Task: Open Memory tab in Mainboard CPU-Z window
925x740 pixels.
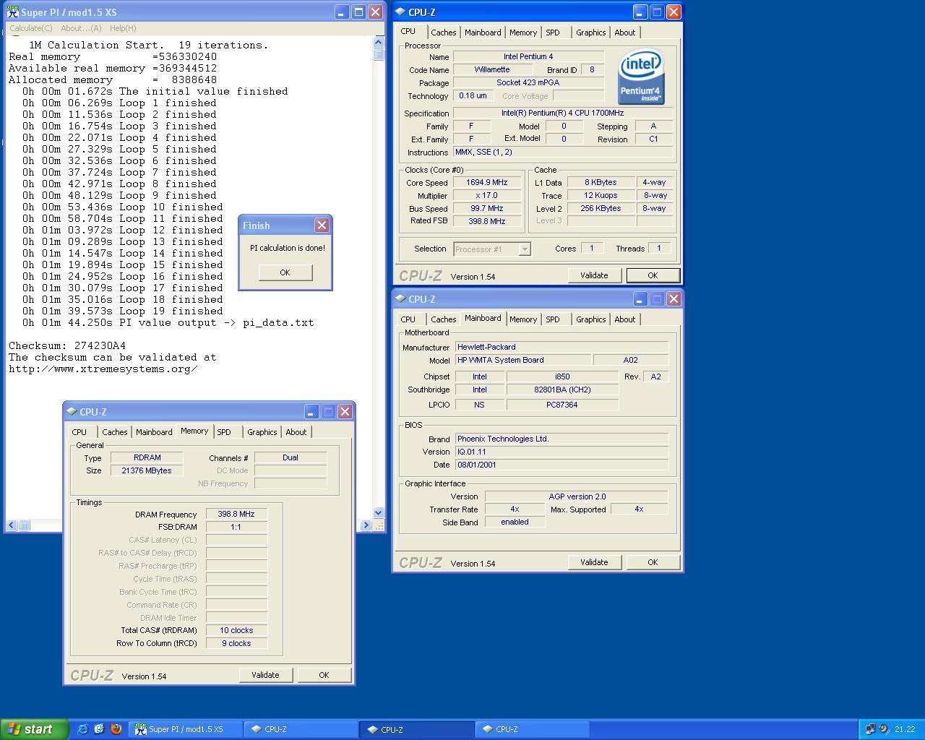Action: click(522, 319)
